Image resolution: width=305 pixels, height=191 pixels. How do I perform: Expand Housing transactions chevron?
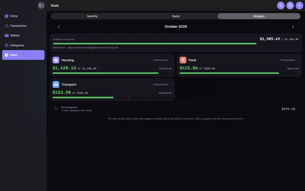pos(171,60)
